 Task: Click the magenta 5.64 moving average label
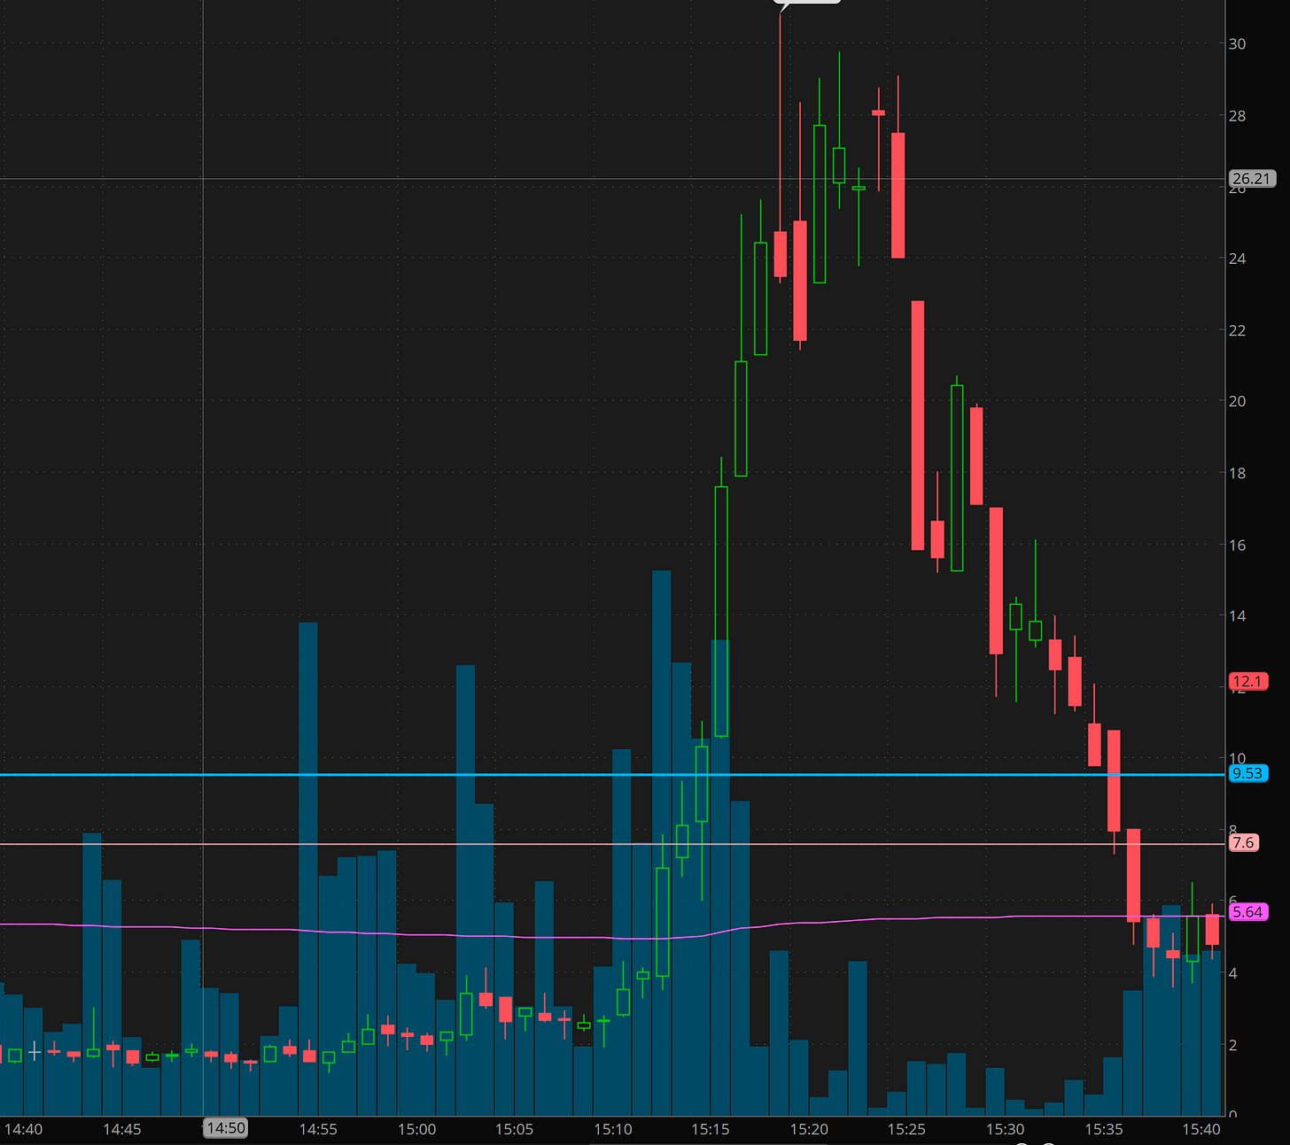(x=1248, y=911)
